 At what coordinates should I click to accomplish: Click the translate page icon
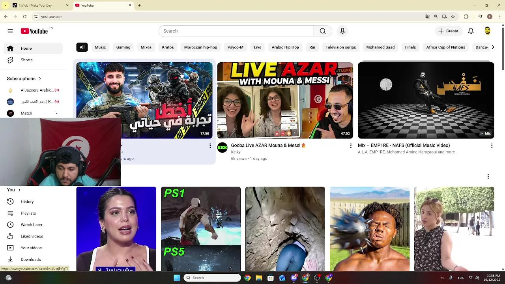(x=427, y=17)
